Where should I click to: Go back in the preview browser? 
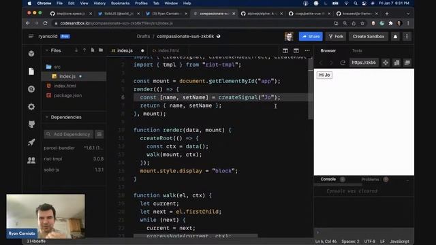coord(321,63)
